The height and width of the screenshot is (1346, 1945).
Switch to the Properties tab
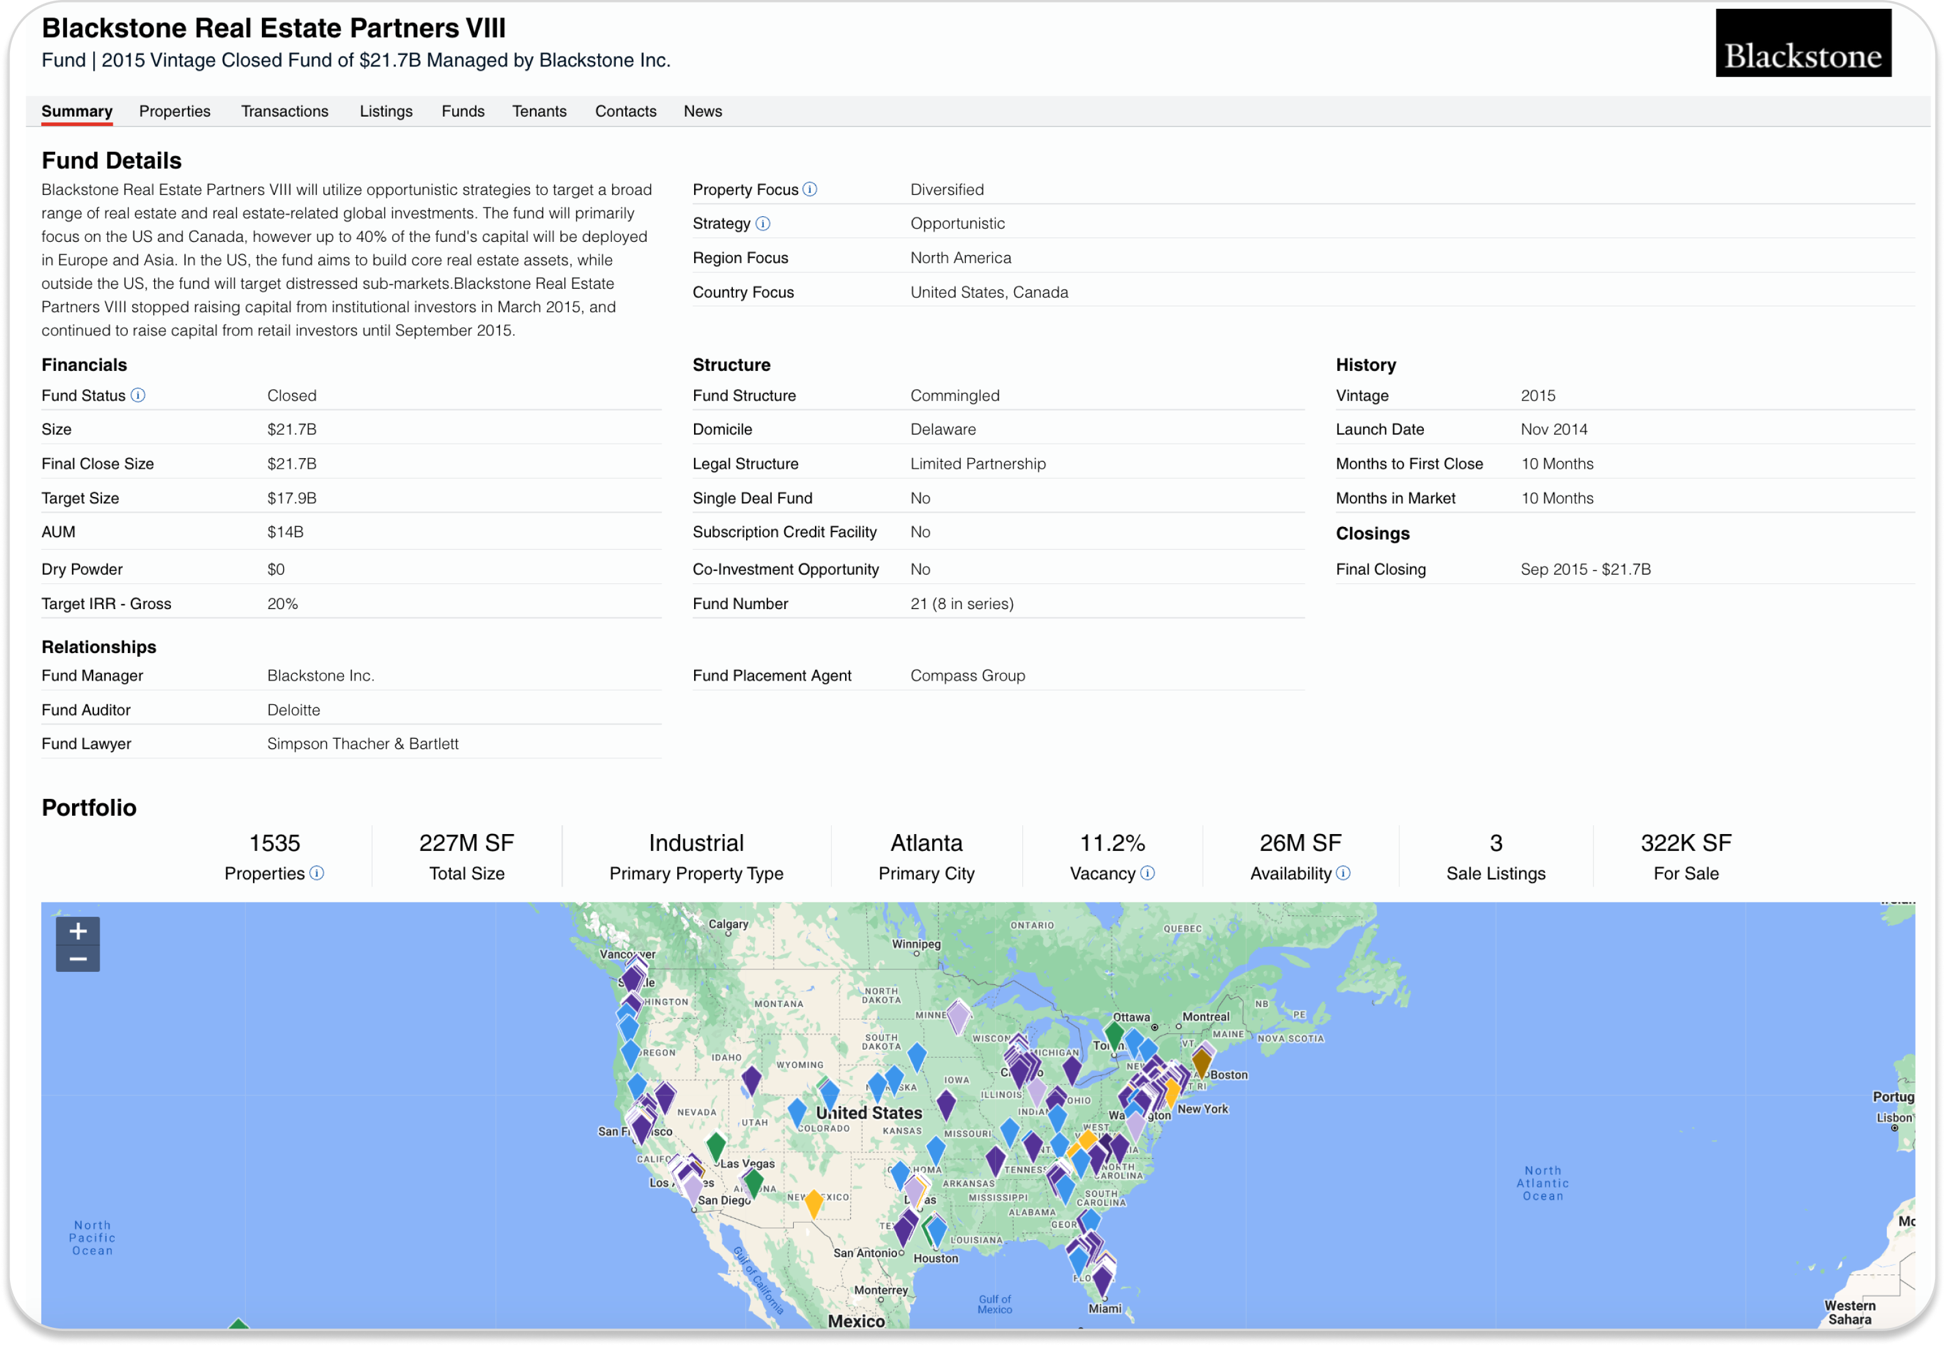[x=175, y=112]
